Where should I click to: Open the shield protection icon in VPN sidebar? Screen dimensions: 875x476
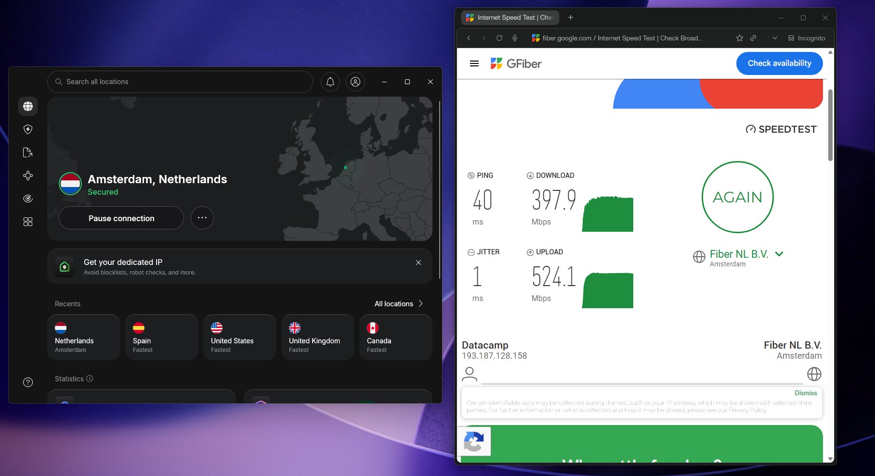click(x=28, y=129)
